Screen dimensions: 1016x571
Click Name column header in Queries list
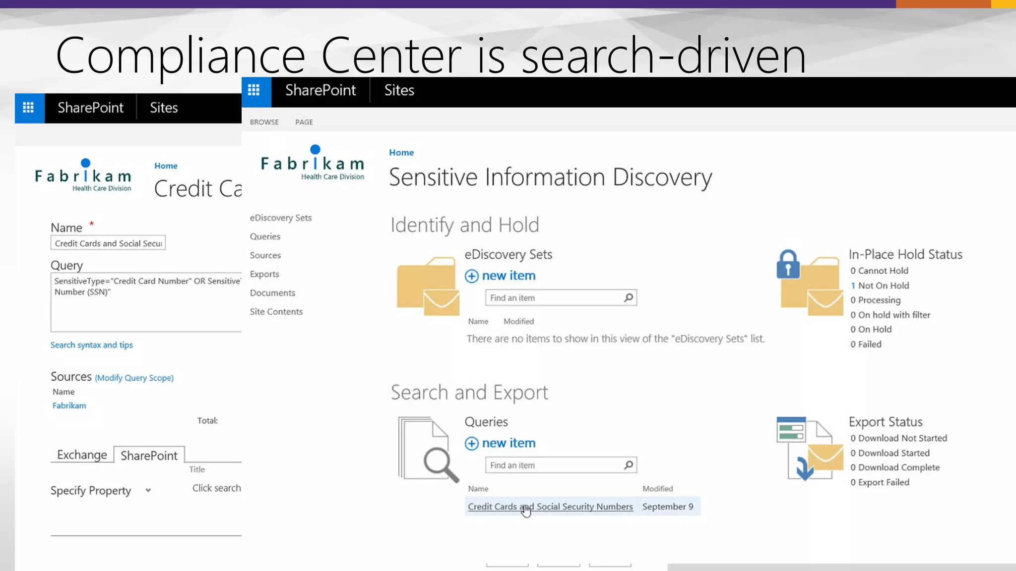pos(478,489)
